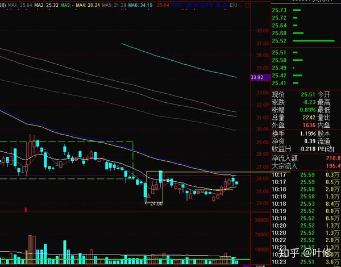Click the longest green bar beside 25.52

pos(314,41)
